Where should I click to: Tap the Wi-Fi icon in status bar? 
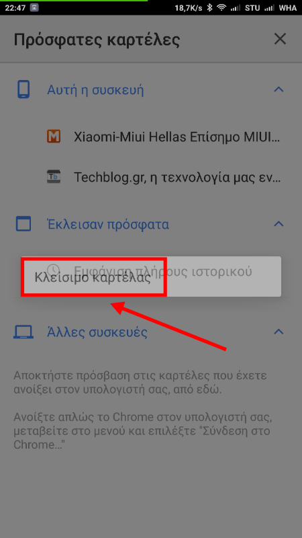click(x=222, y=7)
